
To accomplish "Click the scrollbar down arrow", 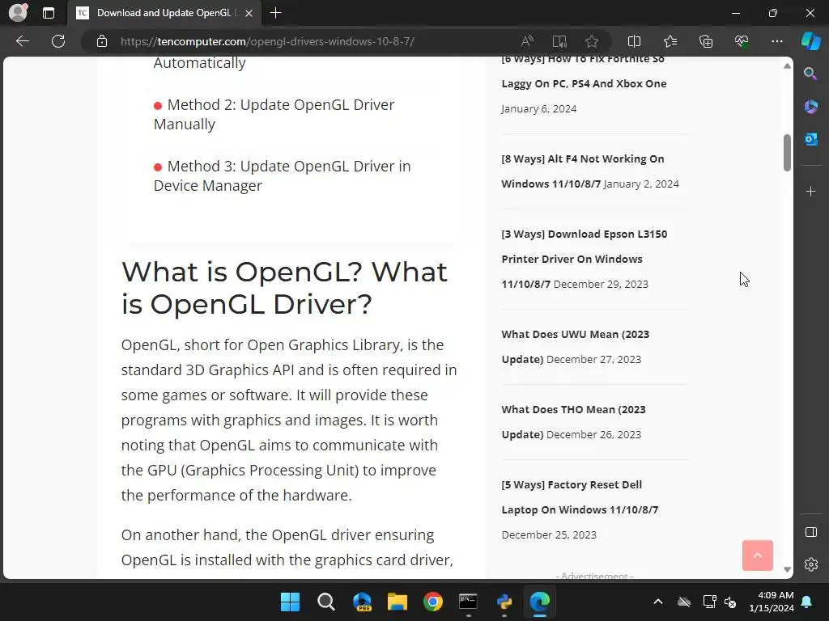I will (787, 569).
